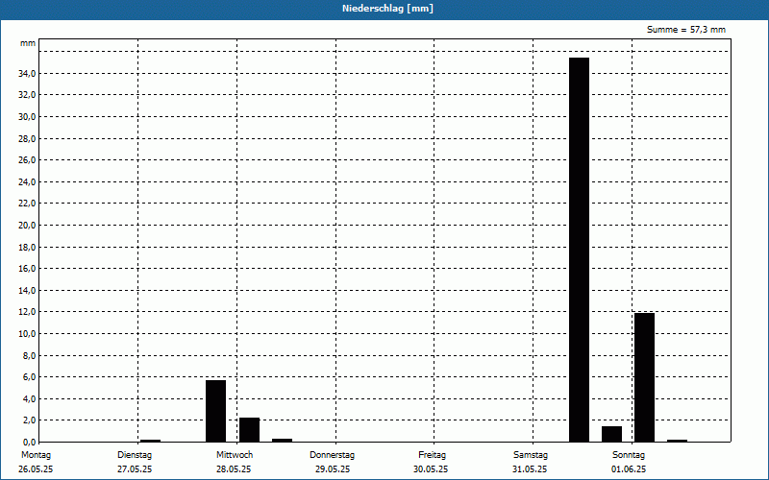Click the 26,0 y-axis value
The height and width of the screenshot is (480, 769).
pyautogui.click(x=28, y=160)
